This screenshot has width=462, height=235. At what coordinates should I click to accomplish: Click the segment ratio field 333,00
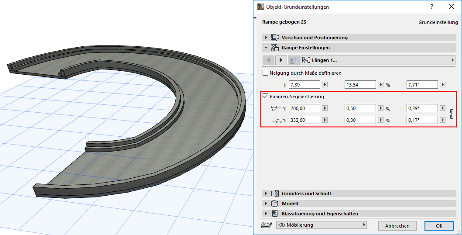tap(305, 120)
